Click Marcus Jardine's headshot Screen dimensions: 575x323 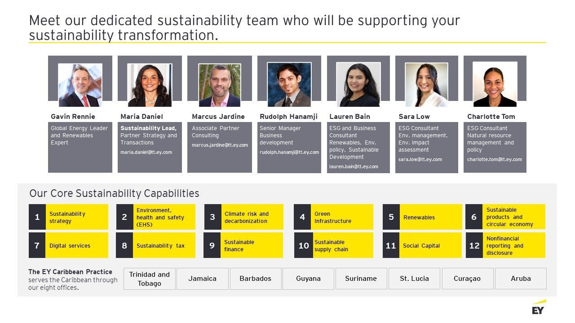(x=219, y=85)
